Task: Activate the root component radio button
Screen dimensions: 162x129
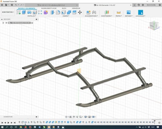Action: point(32,23)
